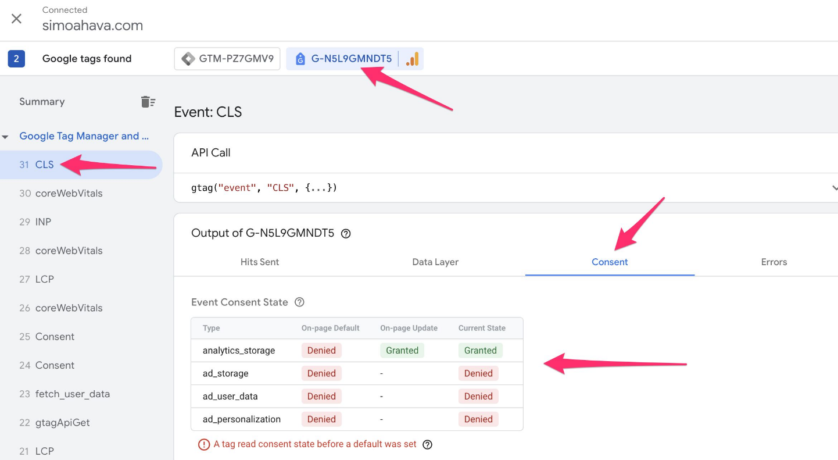
Task: Select event 28 coreWebVitals
Action: (x=81, y=251)
